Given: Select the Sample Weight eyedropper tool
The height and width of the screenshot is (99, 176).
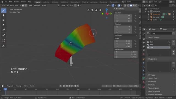Looking at the screenshot, I should point(4,35).
